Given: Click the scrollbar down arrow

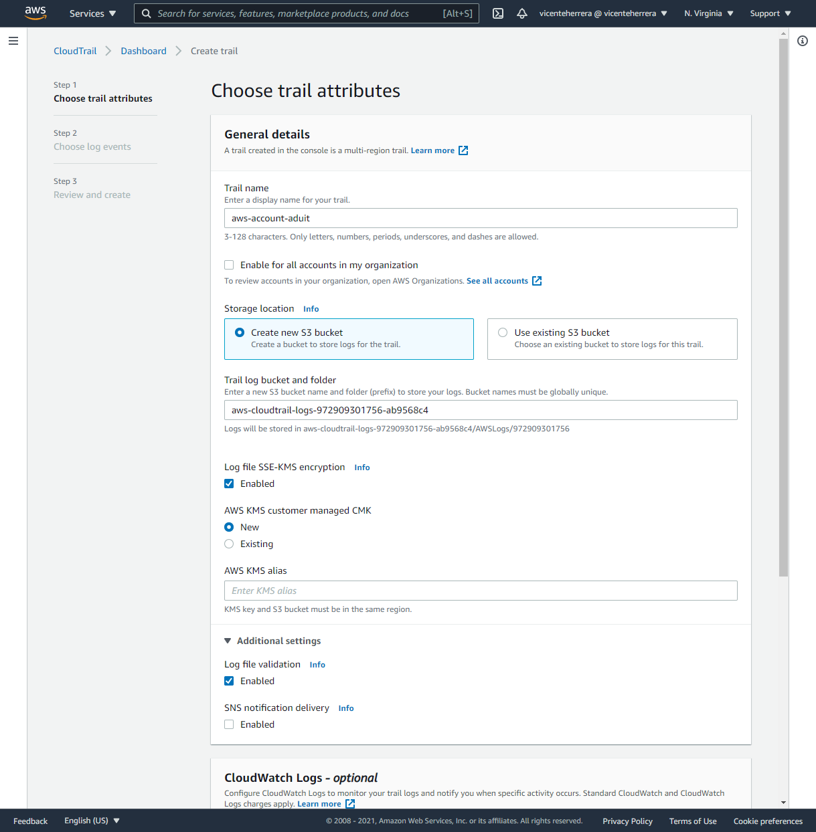Looking at the screenshot, I should click(783, 803).
